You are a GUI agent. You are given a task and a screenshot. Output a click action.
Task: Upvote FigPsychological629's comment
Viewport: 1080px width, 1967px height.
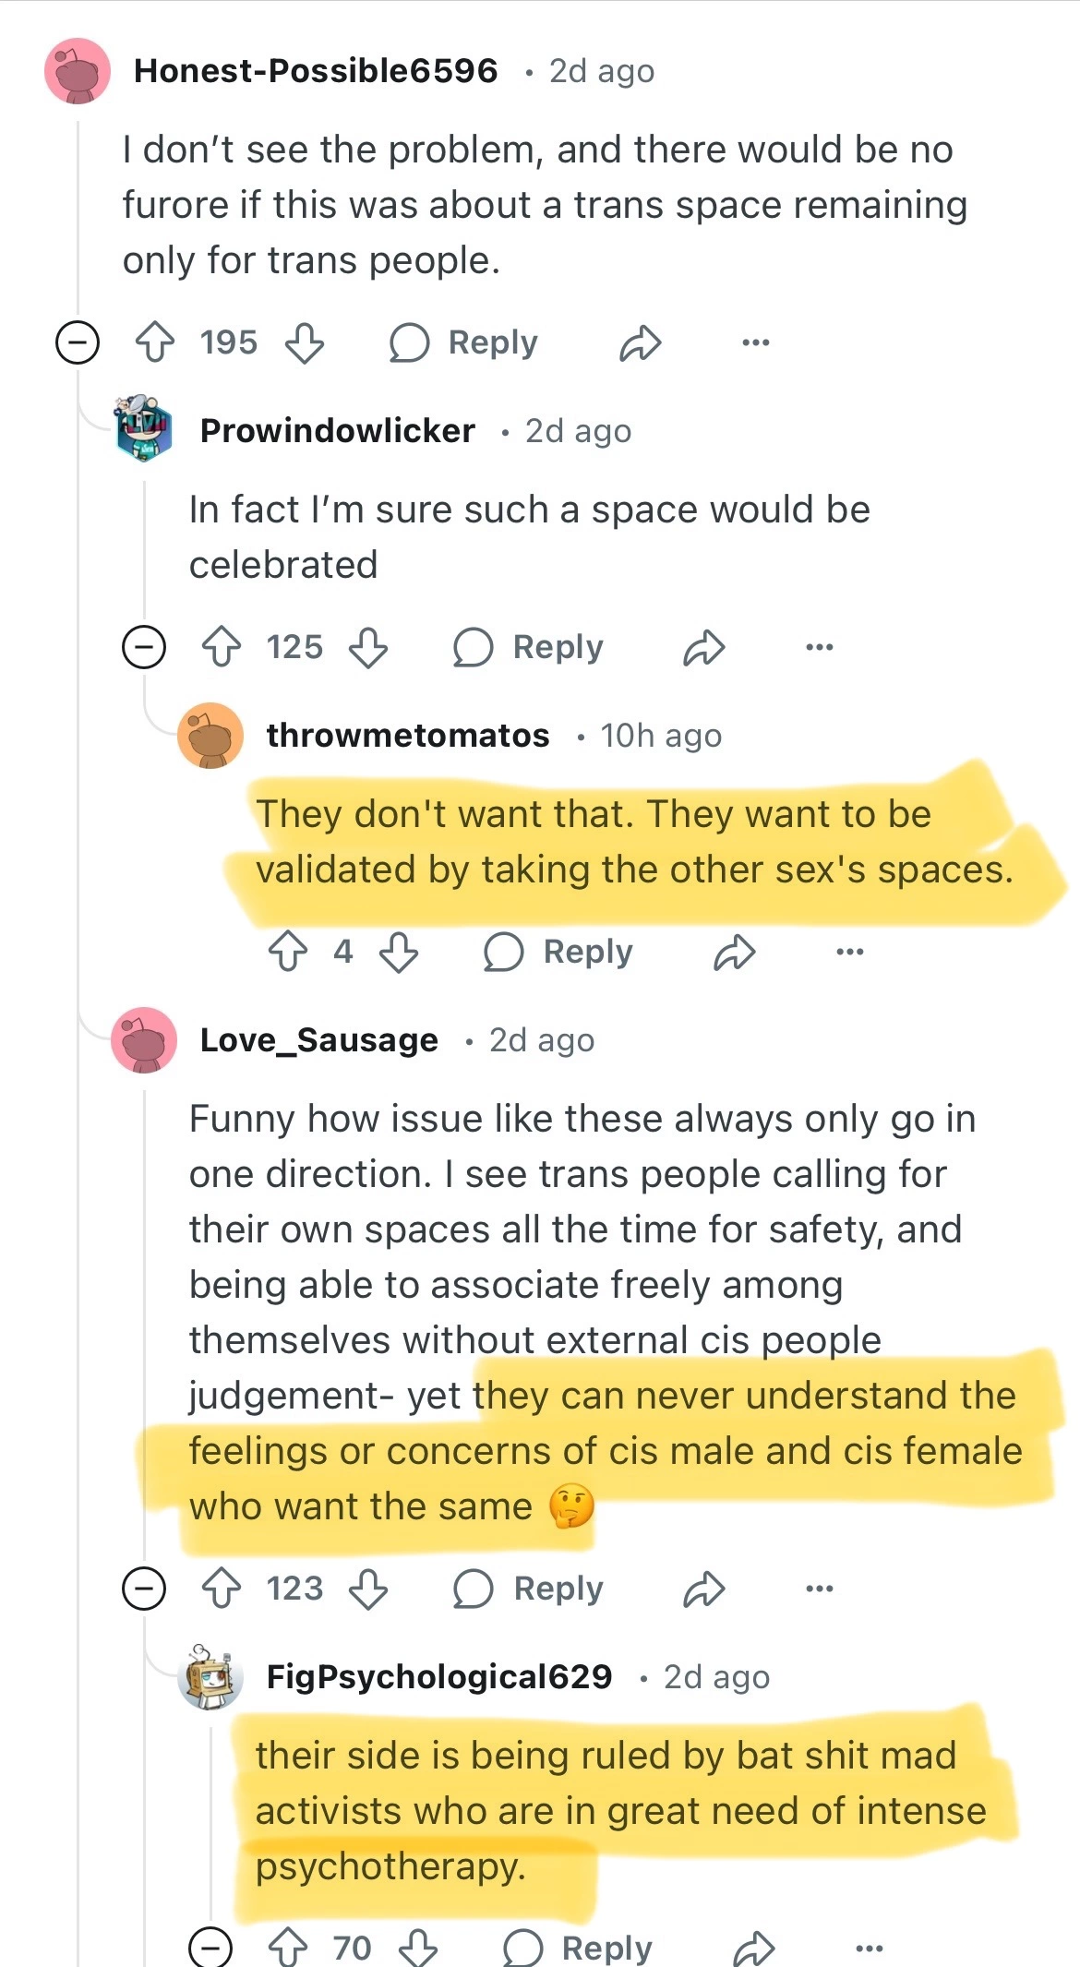287,1948
